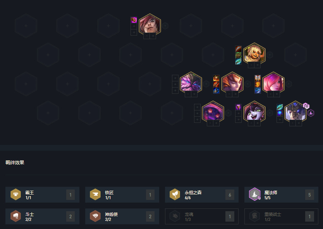Select the red-haired Sett champion portrait
Image resolution: width=323 pixels, height=229 pixels.
tap(150, 24)
